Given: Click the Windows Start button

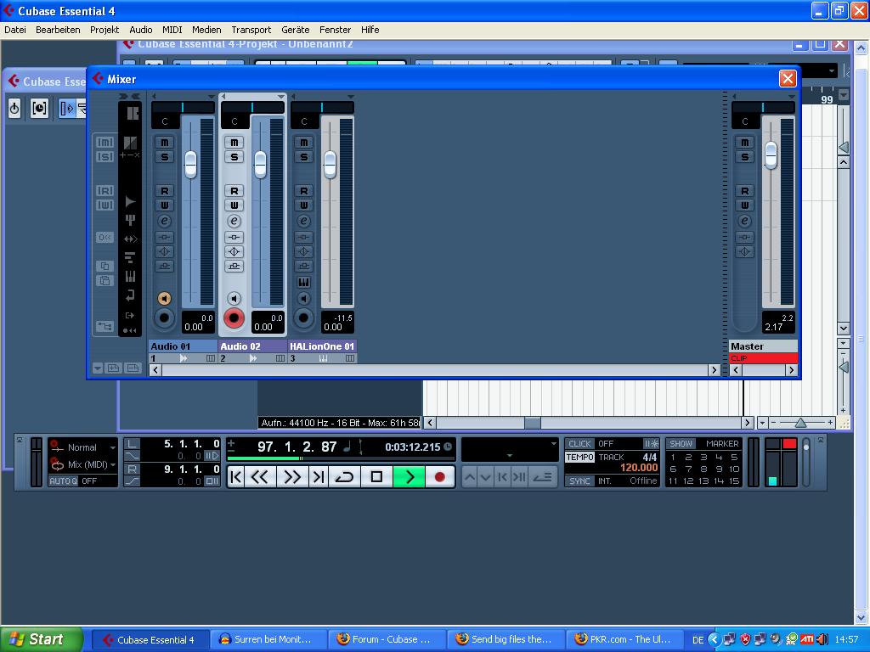Looking at the screenshot, I should pyautogui.click(x=42, y=639).
